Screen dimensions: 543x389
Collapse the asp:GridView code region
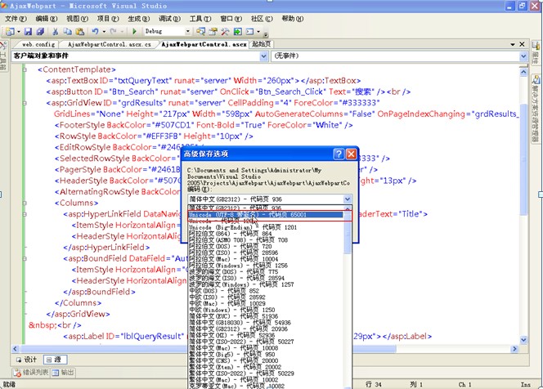pos(25,103)
